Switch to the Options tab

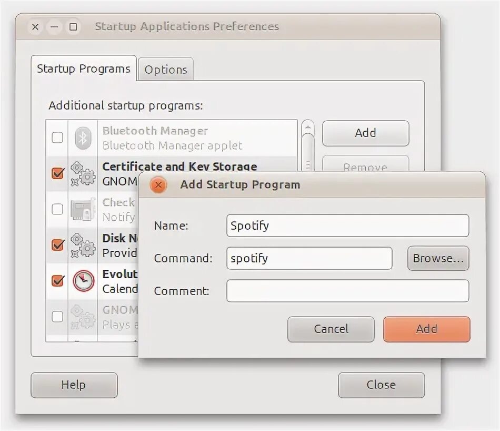coord(166,69)
